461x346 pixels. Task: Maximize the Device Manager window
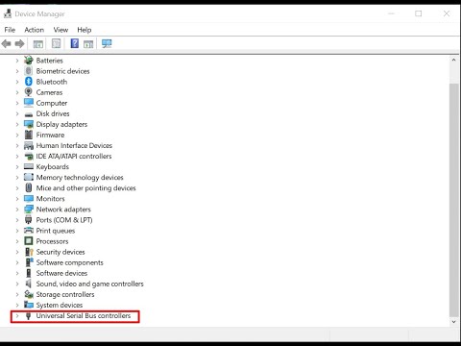(x=419, y=13)
